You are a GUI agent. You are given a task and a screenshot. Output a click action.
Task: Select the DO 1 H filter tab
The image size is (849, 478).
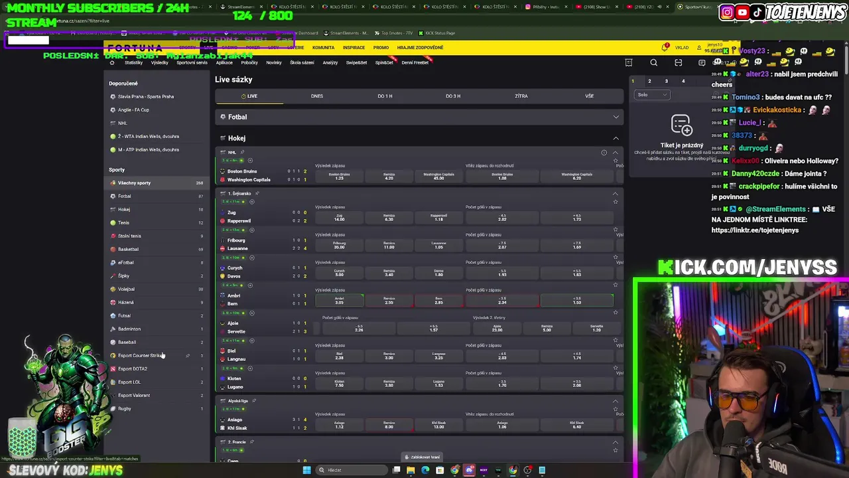click(385, 96)
